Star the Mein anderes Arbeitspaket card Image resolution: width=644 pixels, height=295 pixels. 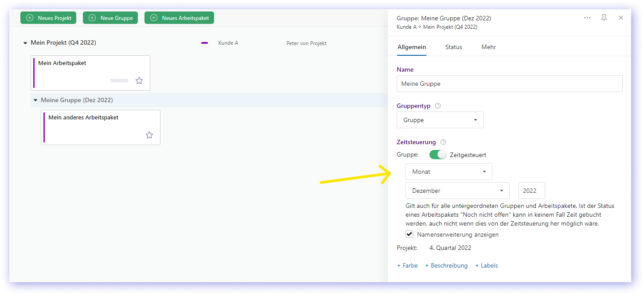149,135
